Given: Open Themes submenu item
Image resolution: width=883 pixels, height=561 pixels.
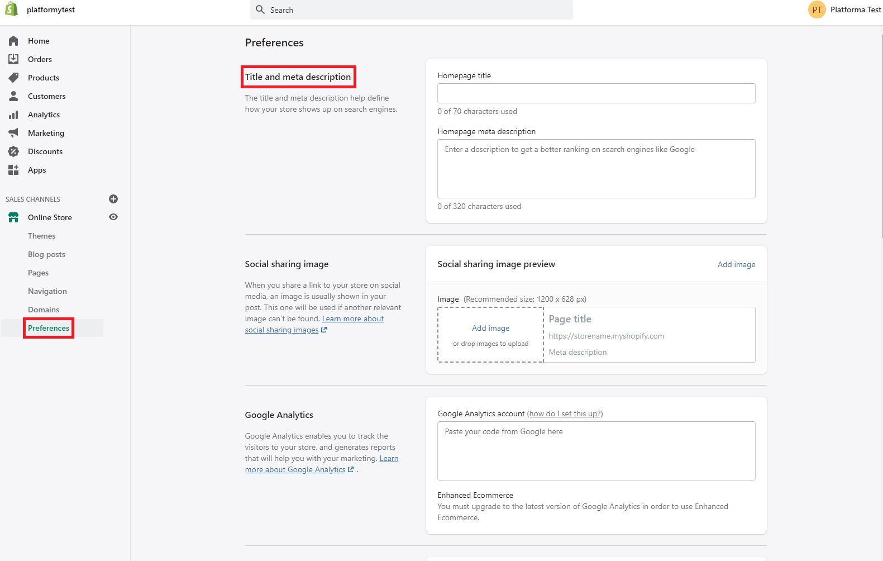Looking at the screenshot, I should tap(42, 236).
